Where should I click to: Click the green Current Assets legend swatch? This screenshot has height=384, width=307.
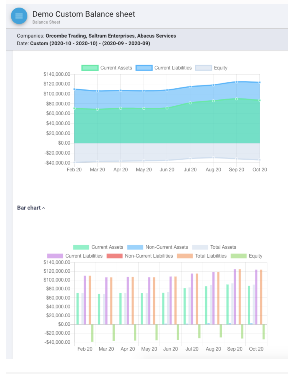click(89, 68)
